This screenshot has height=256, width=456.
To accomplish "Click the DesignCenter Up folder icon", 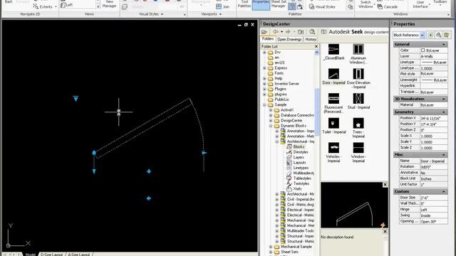I will coord(301,31).
